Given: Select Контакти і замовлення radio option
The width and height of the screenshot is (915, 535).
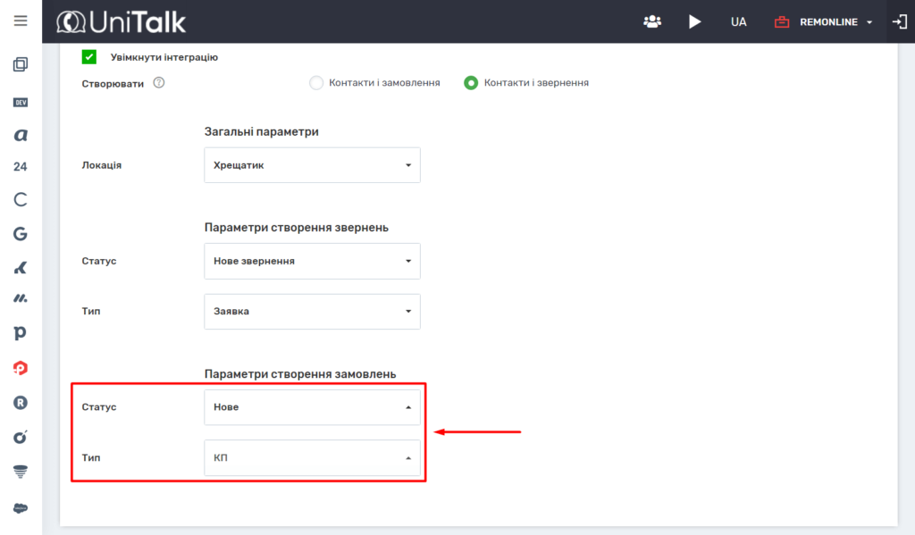Looking at the screenshot, I should pos(315,83).
